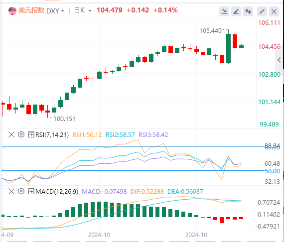Click the 美元指数 title label

31,10
